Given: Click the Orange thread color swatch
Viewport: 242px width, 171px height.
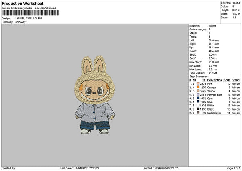Looking at the screenshot, I should click(198, 87).
